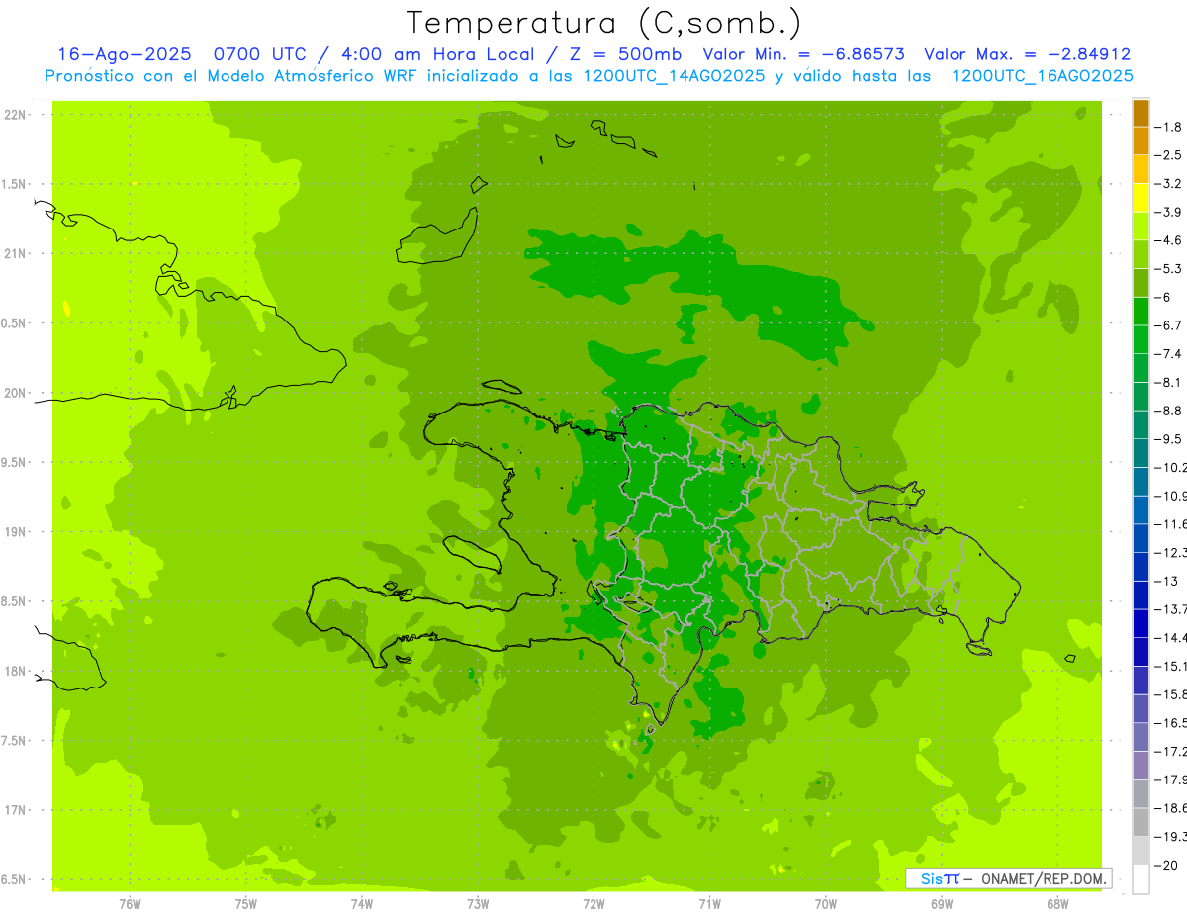Select the white swatch below the -20 label
The width and height of the screenshot is (1187, 917).
tap(1141, 879)
